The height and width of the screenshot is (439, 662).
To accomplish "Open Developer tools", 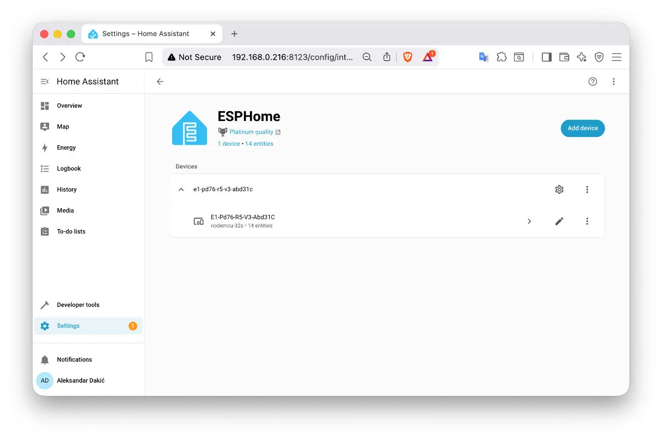I will [x=88, y=305].
